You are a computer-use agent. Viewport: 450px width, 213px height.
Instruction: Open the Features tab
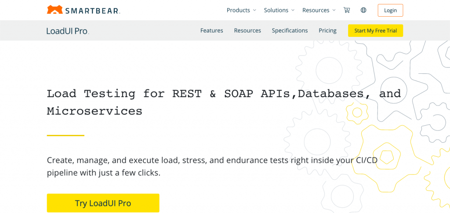tap(212, 30)
